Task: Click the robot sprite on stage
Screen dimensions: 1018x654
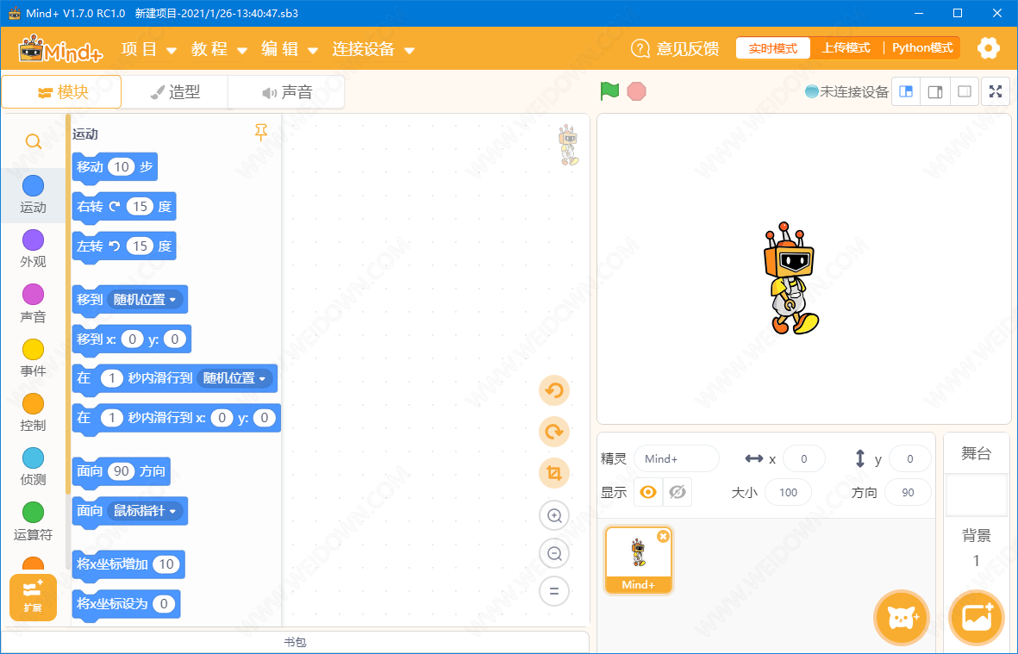Action: coord(790,277)
